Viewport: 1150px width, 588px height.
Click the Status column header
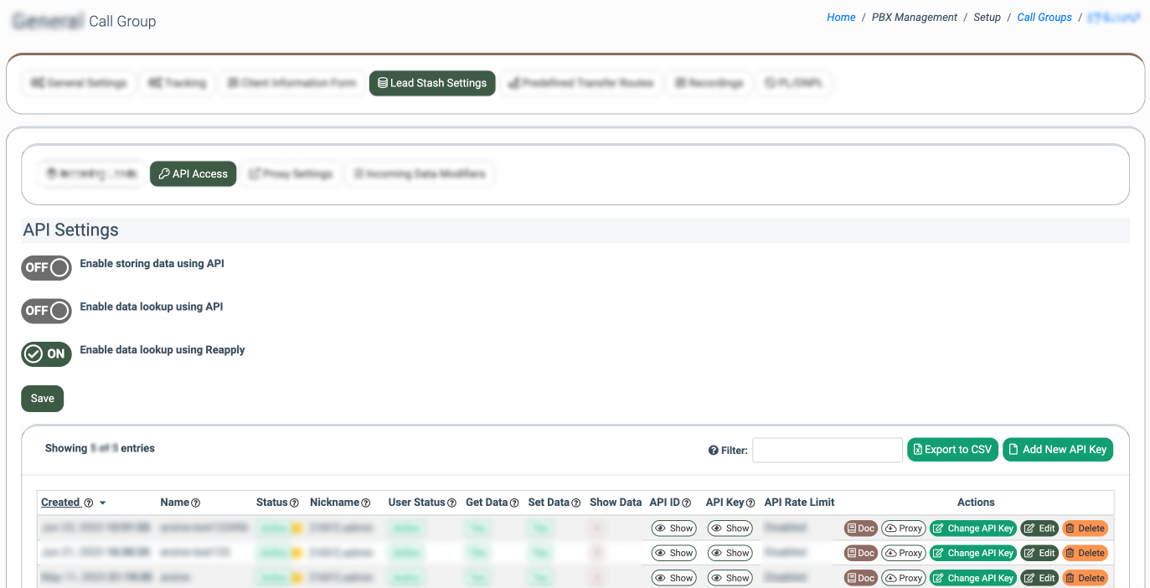[271, 503]
